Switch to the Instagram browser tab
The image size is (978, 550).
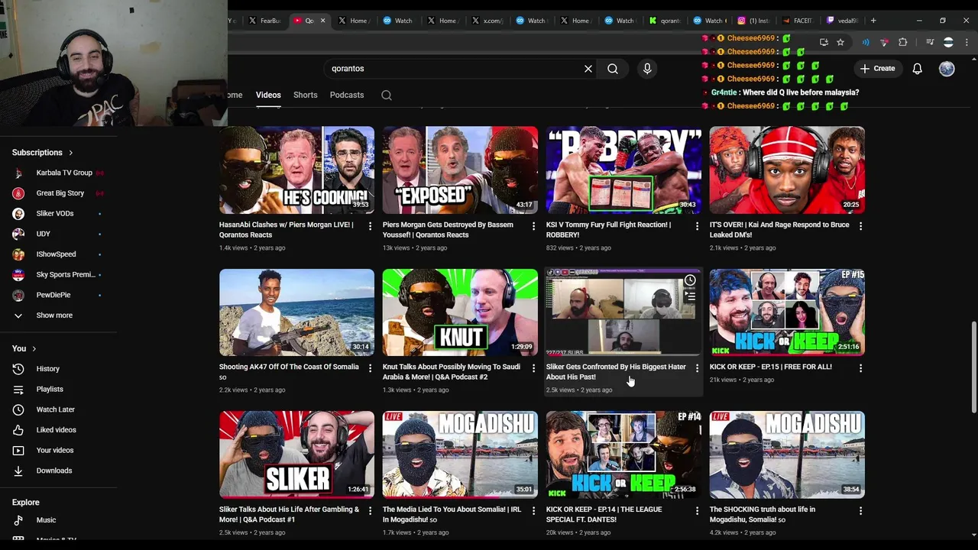point(753,21)
